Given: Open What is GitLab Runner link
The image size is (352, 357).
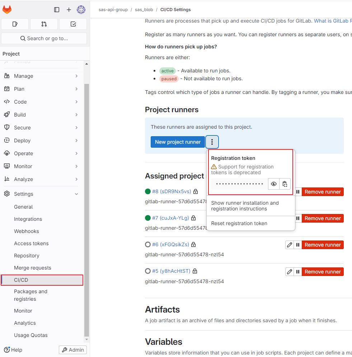Looking at the screenshot, I should click(333, 21).
